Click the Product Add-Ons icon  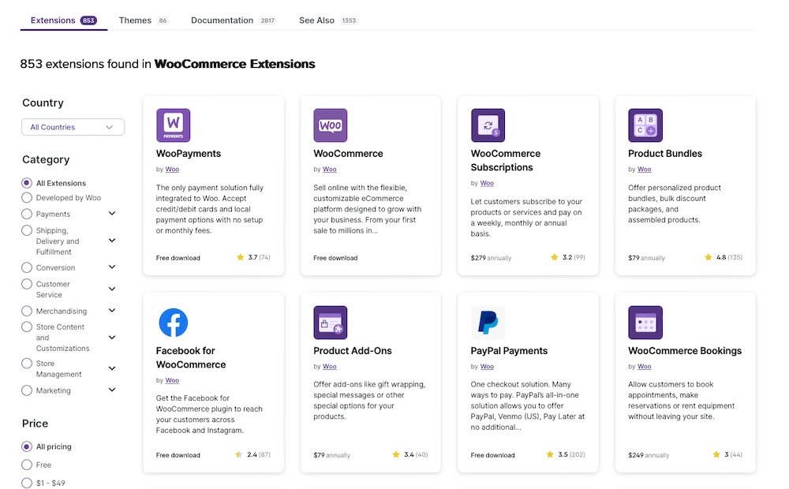330,323
